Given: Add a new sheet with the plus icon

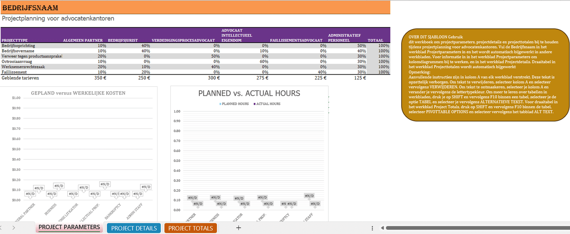Looking at the screenshot, I should pyautogui.click(x=239, y=228).
